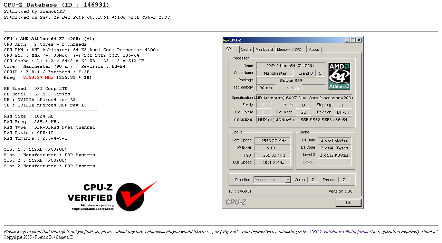Click the Package field showing Socket 939
Image resolution: width=442 pixels, height=243 pixels.
click(x=290, y=81)
